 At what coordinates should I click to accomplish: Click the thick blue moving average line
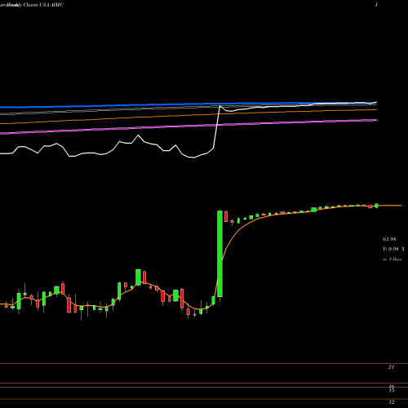click(x=188, y=104)
